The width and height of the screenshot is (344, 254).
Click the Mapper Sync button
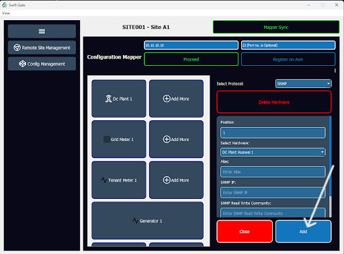tap(276, 27)
